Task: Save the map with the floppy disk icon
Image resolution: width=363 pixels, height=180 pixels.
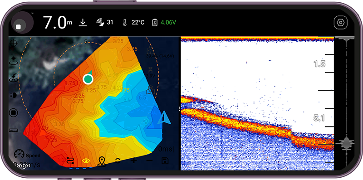Action: click(165, 161)
